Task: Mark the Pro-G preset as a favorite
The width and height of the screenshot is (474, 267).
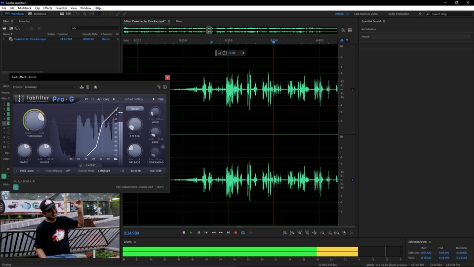Action: (x=95, y=87)
